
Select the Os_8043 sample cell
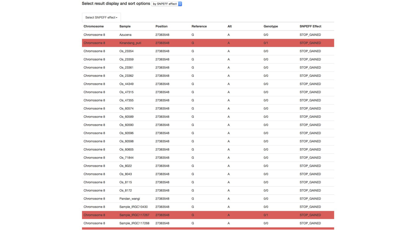pos(126,174)
